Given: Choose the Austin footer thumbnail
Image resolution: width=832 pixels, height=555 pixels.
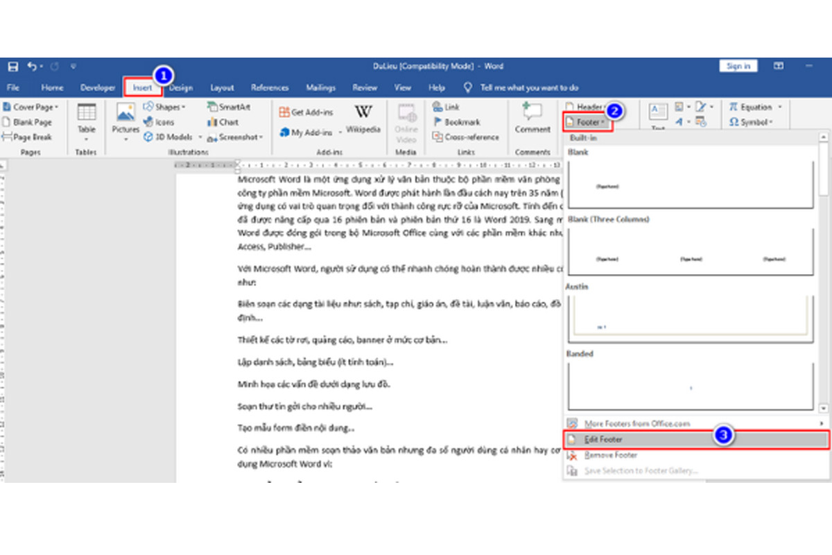Looking at the screenshot, I should click(x=691, y=318).
